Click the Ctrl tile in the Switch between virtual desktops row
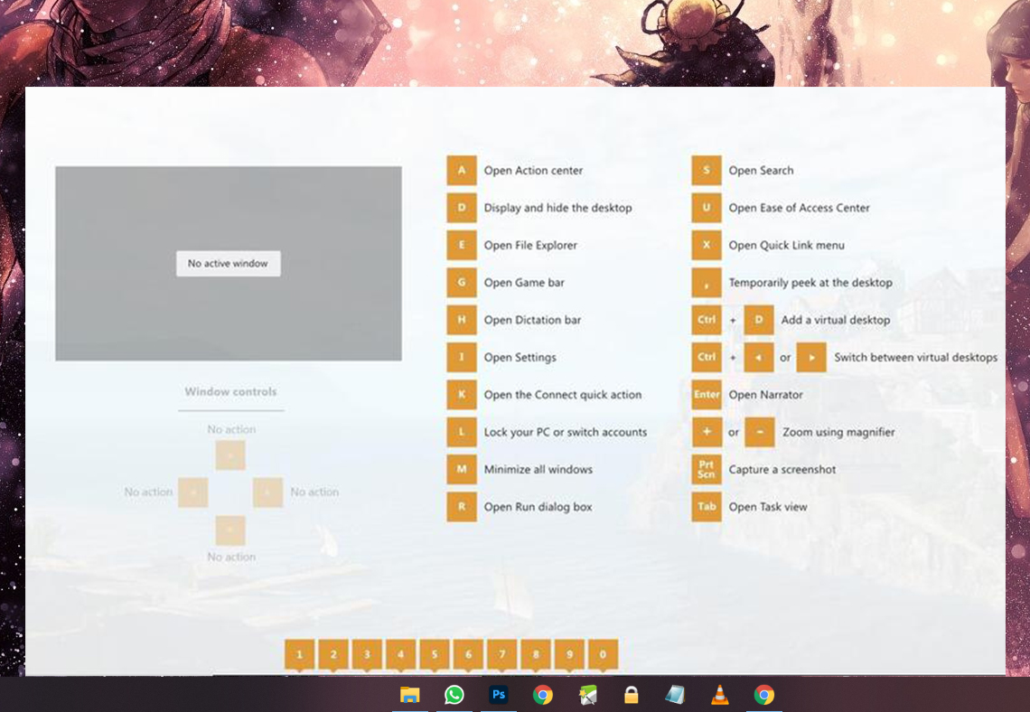The width and height of the screenshot is (1030, 712). coord(707,357)
